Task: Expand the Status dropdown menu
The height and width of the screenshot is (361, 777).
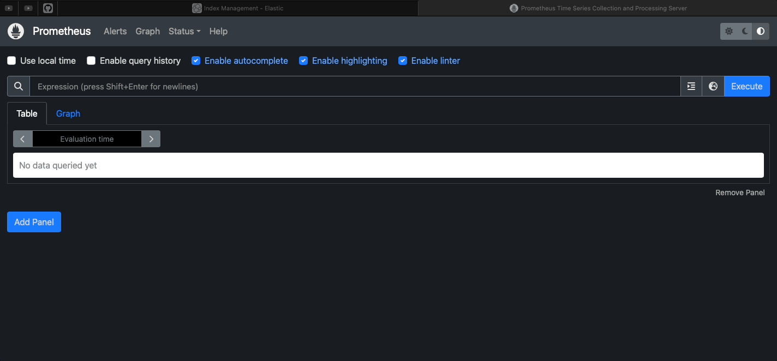Action: 184,31
